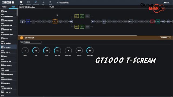Select the guitar IN block
173x97 pixels.
click(x=23, y=22)
